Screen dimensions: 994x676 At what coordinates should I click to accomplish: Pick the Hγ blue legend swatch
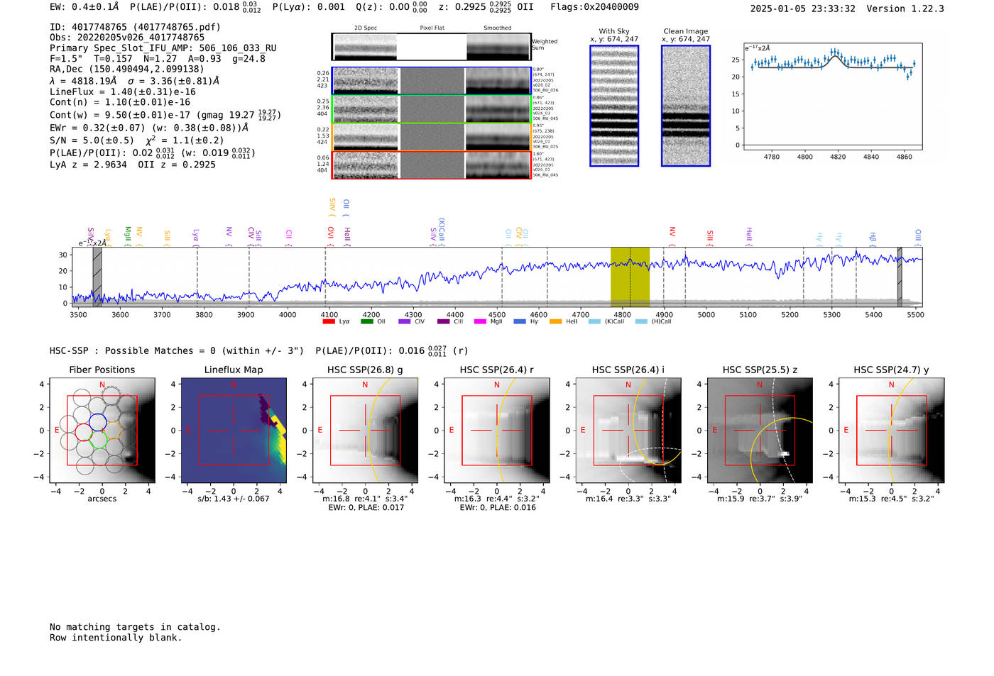[x=520, y=322]
